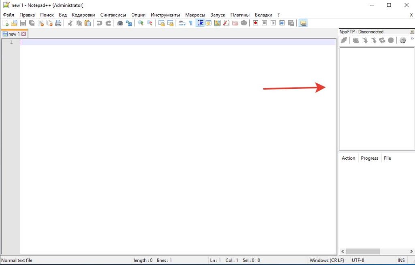Click the NppFTP connect icon
This screenshot has height=265, width=415.
[x=344, y=40]
